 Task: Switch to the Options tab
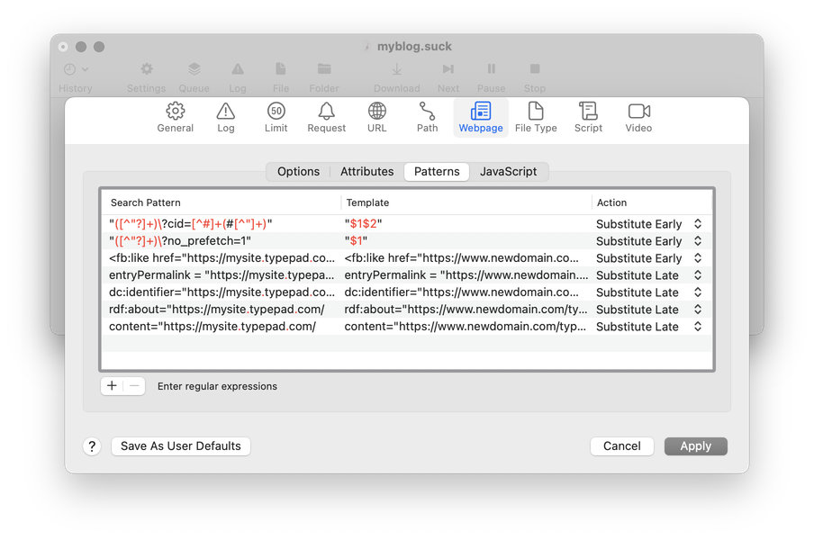(x=298, y=172)
